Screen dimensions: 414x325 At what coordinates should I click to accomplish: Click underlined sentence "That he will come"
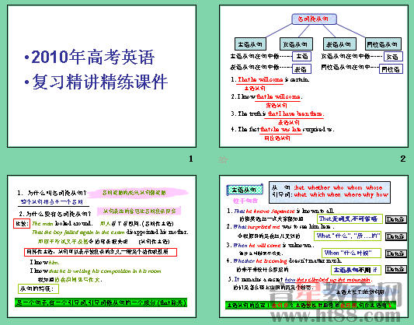[260, 79]
